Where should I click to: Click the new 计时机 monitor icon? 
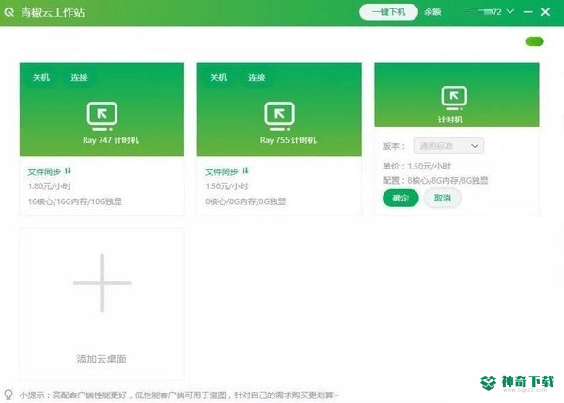(x=454, y=98)
